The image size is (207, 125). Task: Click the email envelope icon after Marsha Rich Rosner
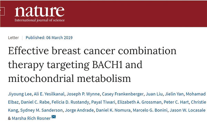54,117
